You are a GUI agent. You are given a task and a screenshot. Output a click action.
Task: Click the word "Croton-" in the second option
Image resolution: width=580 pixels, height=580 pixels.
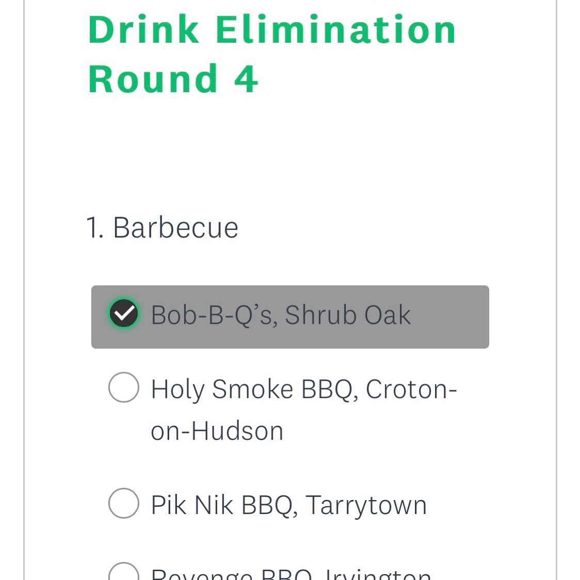[411, 390]
